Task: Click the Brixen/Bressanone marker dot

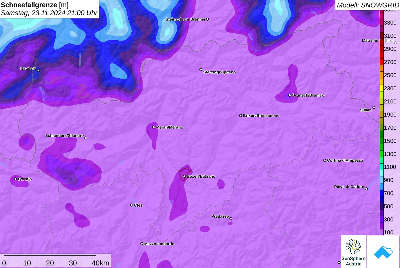Action: [241, 115]
